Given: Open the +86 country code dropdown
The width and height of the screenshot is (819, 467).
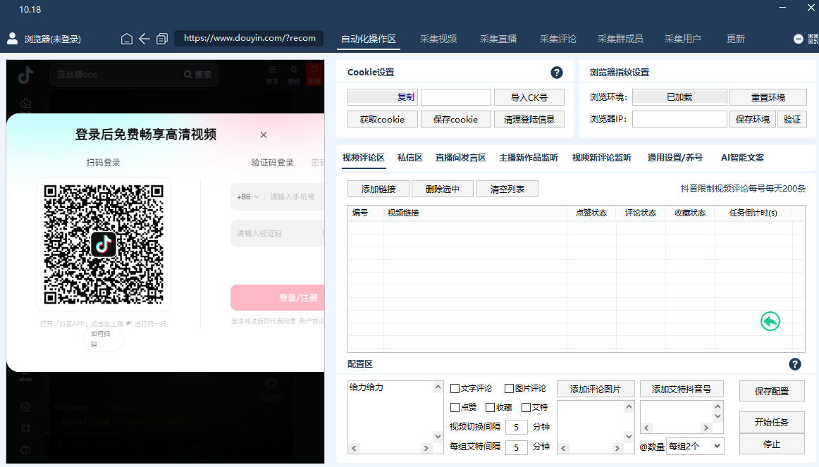Looking at the screenshot, I should point(247,197).
